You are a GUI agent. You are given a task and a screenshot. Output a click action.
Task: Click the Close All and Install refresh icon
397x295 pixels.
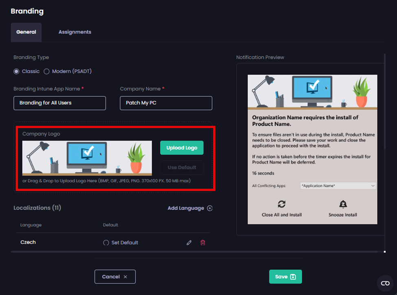281,204
